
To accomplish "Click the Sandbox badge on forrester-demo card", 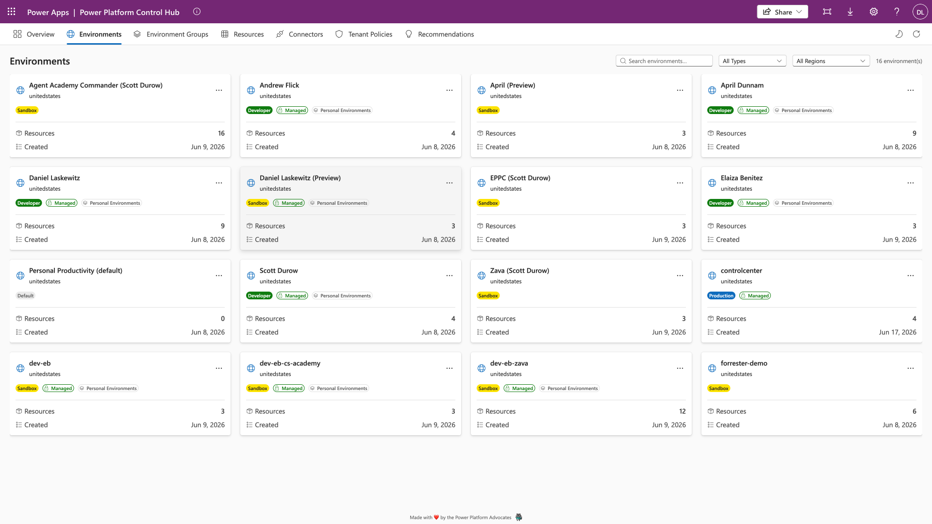I will pos(719,388).
